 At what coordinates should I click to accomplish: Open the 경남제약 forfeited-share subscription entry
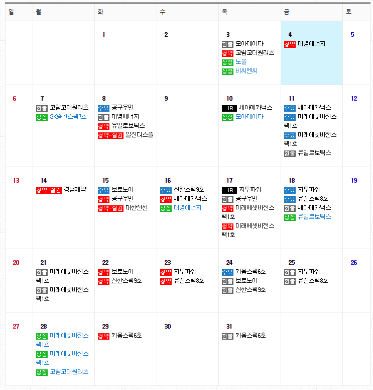coord(75,190)
